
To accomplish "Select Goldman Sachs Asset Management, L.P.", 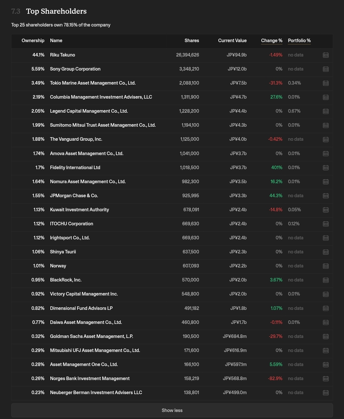I will [x=91, y=336].
